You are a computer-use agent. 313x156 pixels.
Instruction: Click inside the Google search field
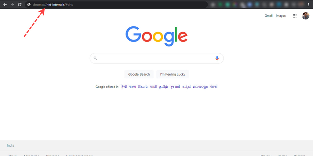[x=156, y=58]
